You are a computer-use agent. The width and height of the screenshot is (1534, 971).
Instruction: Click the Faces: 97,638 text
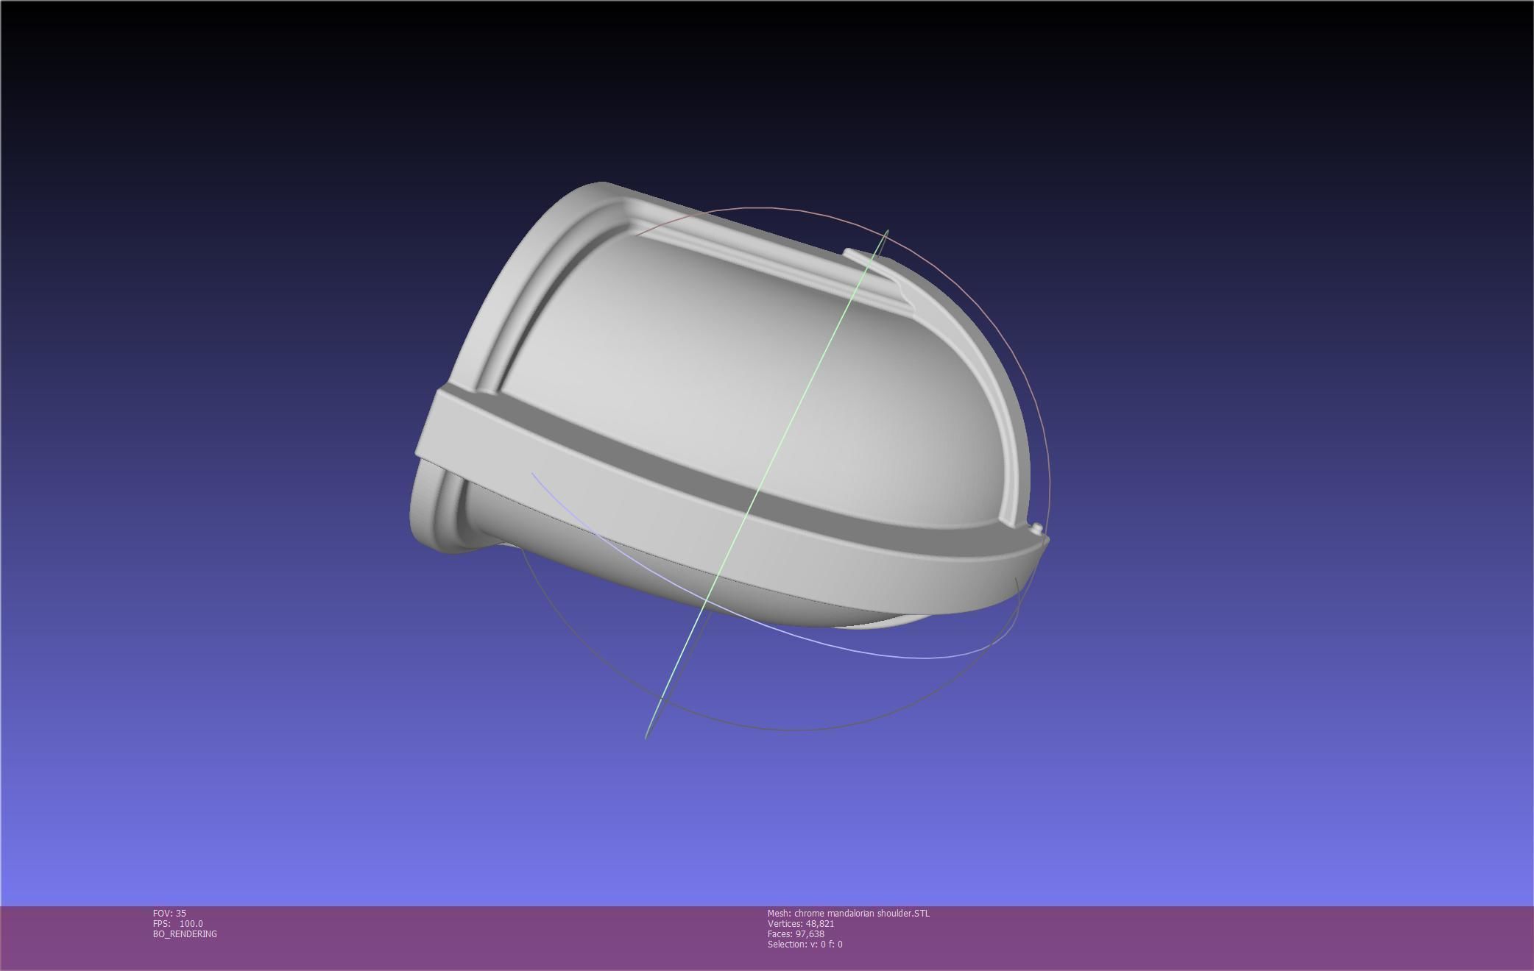point(796,933)
